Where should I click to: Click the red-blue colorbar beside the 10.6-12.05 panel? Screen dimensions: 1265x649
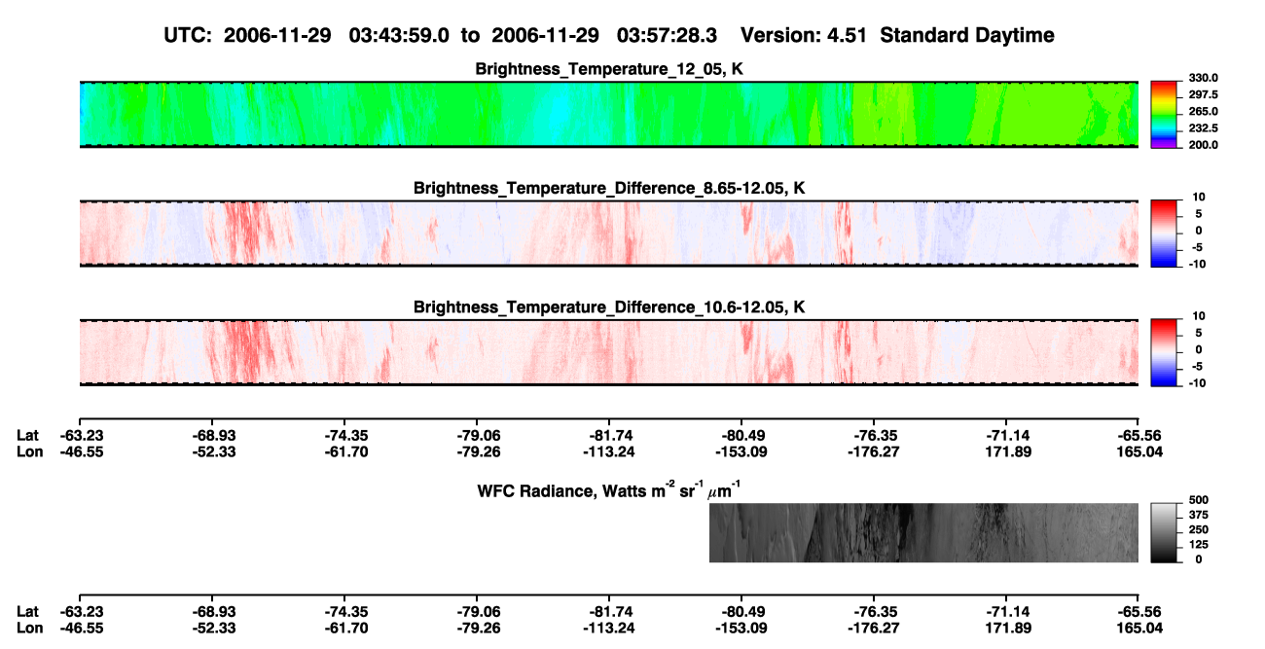(1164, 352)
